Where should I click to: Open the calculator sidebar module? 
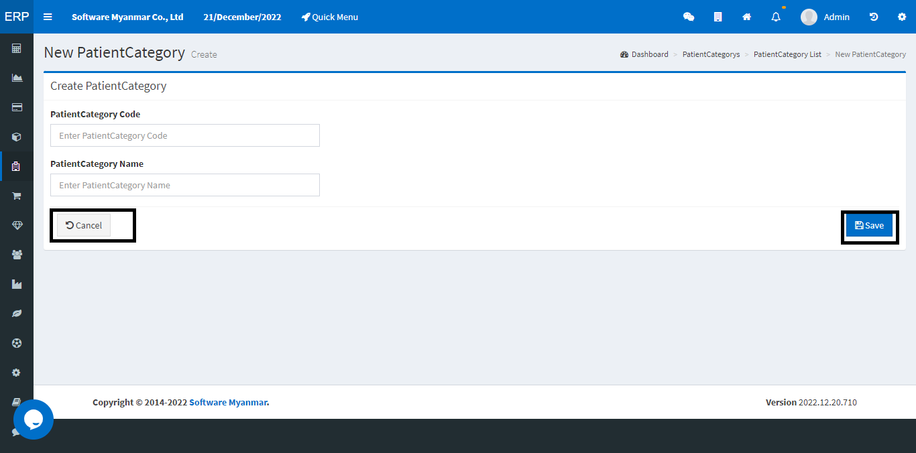pyautogui.click(x=17, y=48)
